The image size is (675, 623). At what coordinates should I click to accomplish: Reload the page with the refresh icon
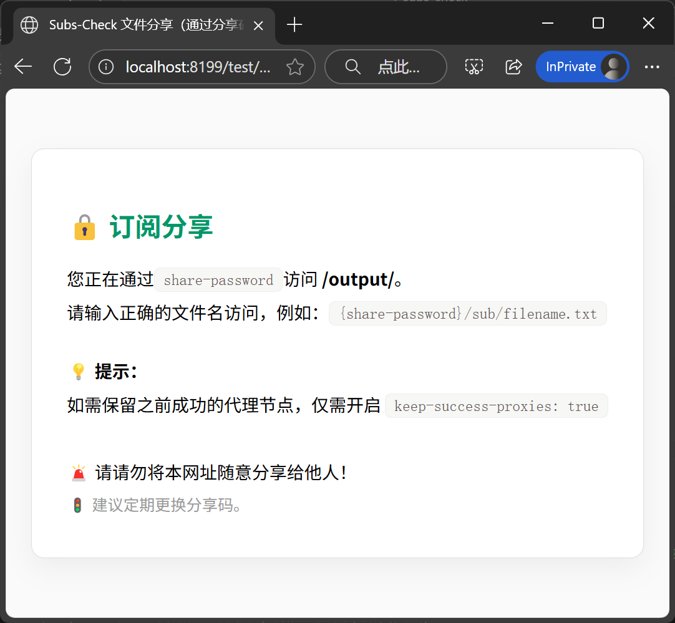point(62,67)
